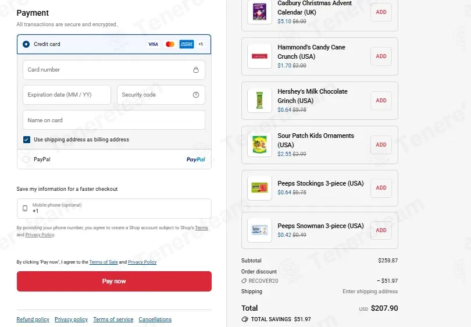Viewport: 471px width, 327px height.
Task: Click the Enter shipping address text
Action: [x=370, y=292]
